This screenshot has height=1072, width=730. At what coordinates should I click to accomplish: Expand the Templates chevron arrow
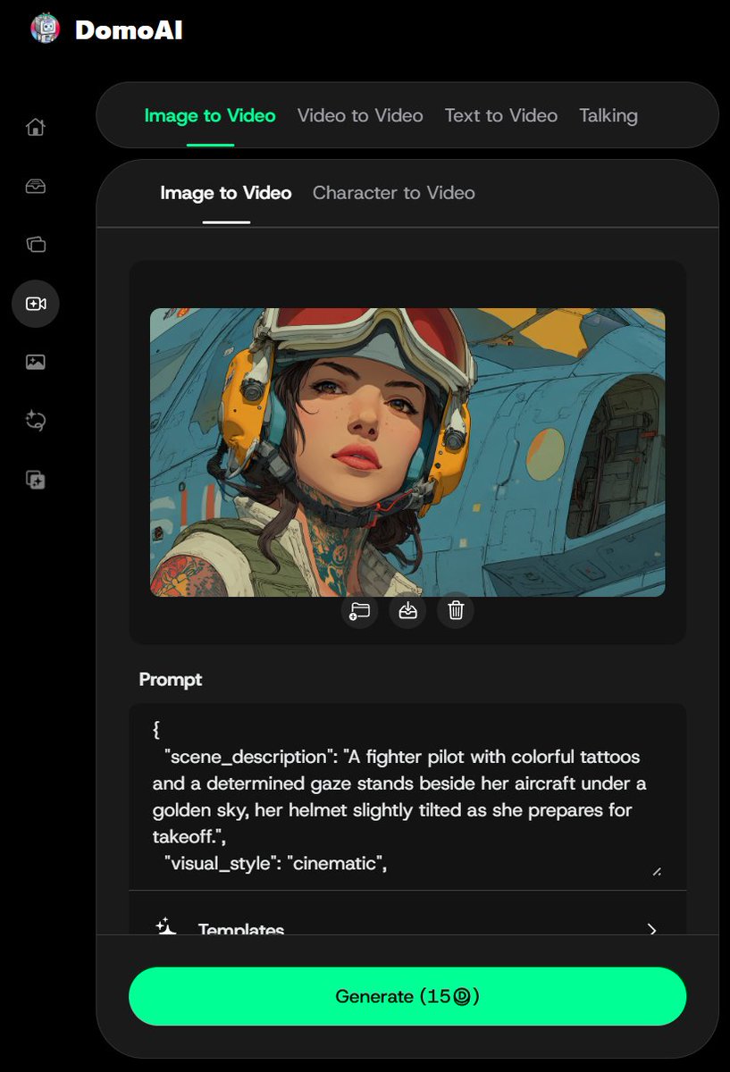click(651, 929)
